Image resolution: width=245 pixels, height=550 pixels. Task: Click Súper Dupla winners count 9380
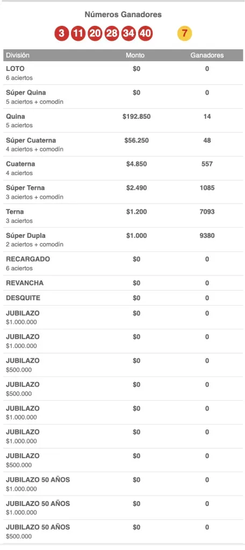pos(207,236)
